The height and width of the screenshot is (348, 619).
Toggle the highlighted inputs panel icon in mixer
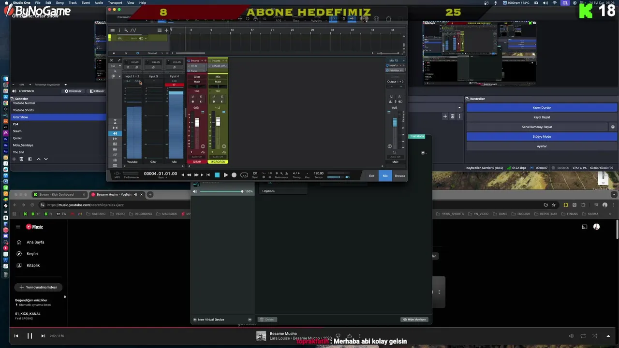(x=115, y=133)
